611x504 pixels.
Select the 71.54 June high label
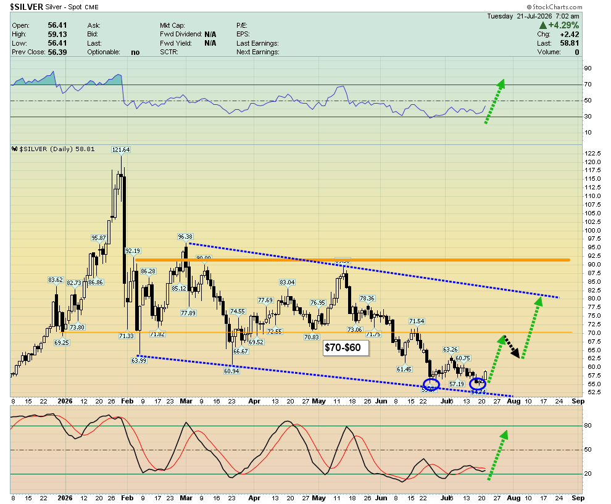point(417,321)
